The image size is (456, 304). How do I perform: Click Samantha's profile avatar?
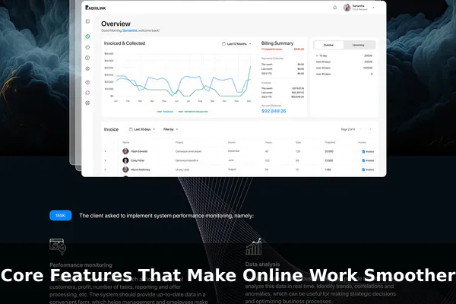[347, 8]
